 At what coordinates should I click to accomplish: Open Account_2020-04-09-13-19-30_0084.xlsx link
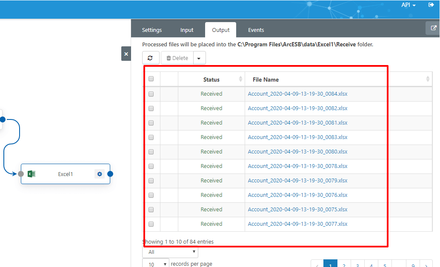click(297, 94)
